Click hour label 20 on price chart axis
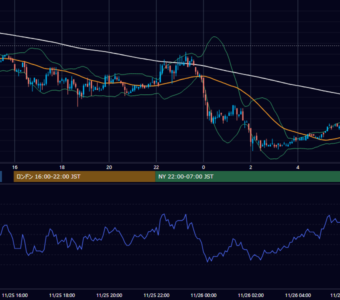Image resolution: width=340 pixels, height=300 pixels. pyautogui.click(x=109, y=167)
